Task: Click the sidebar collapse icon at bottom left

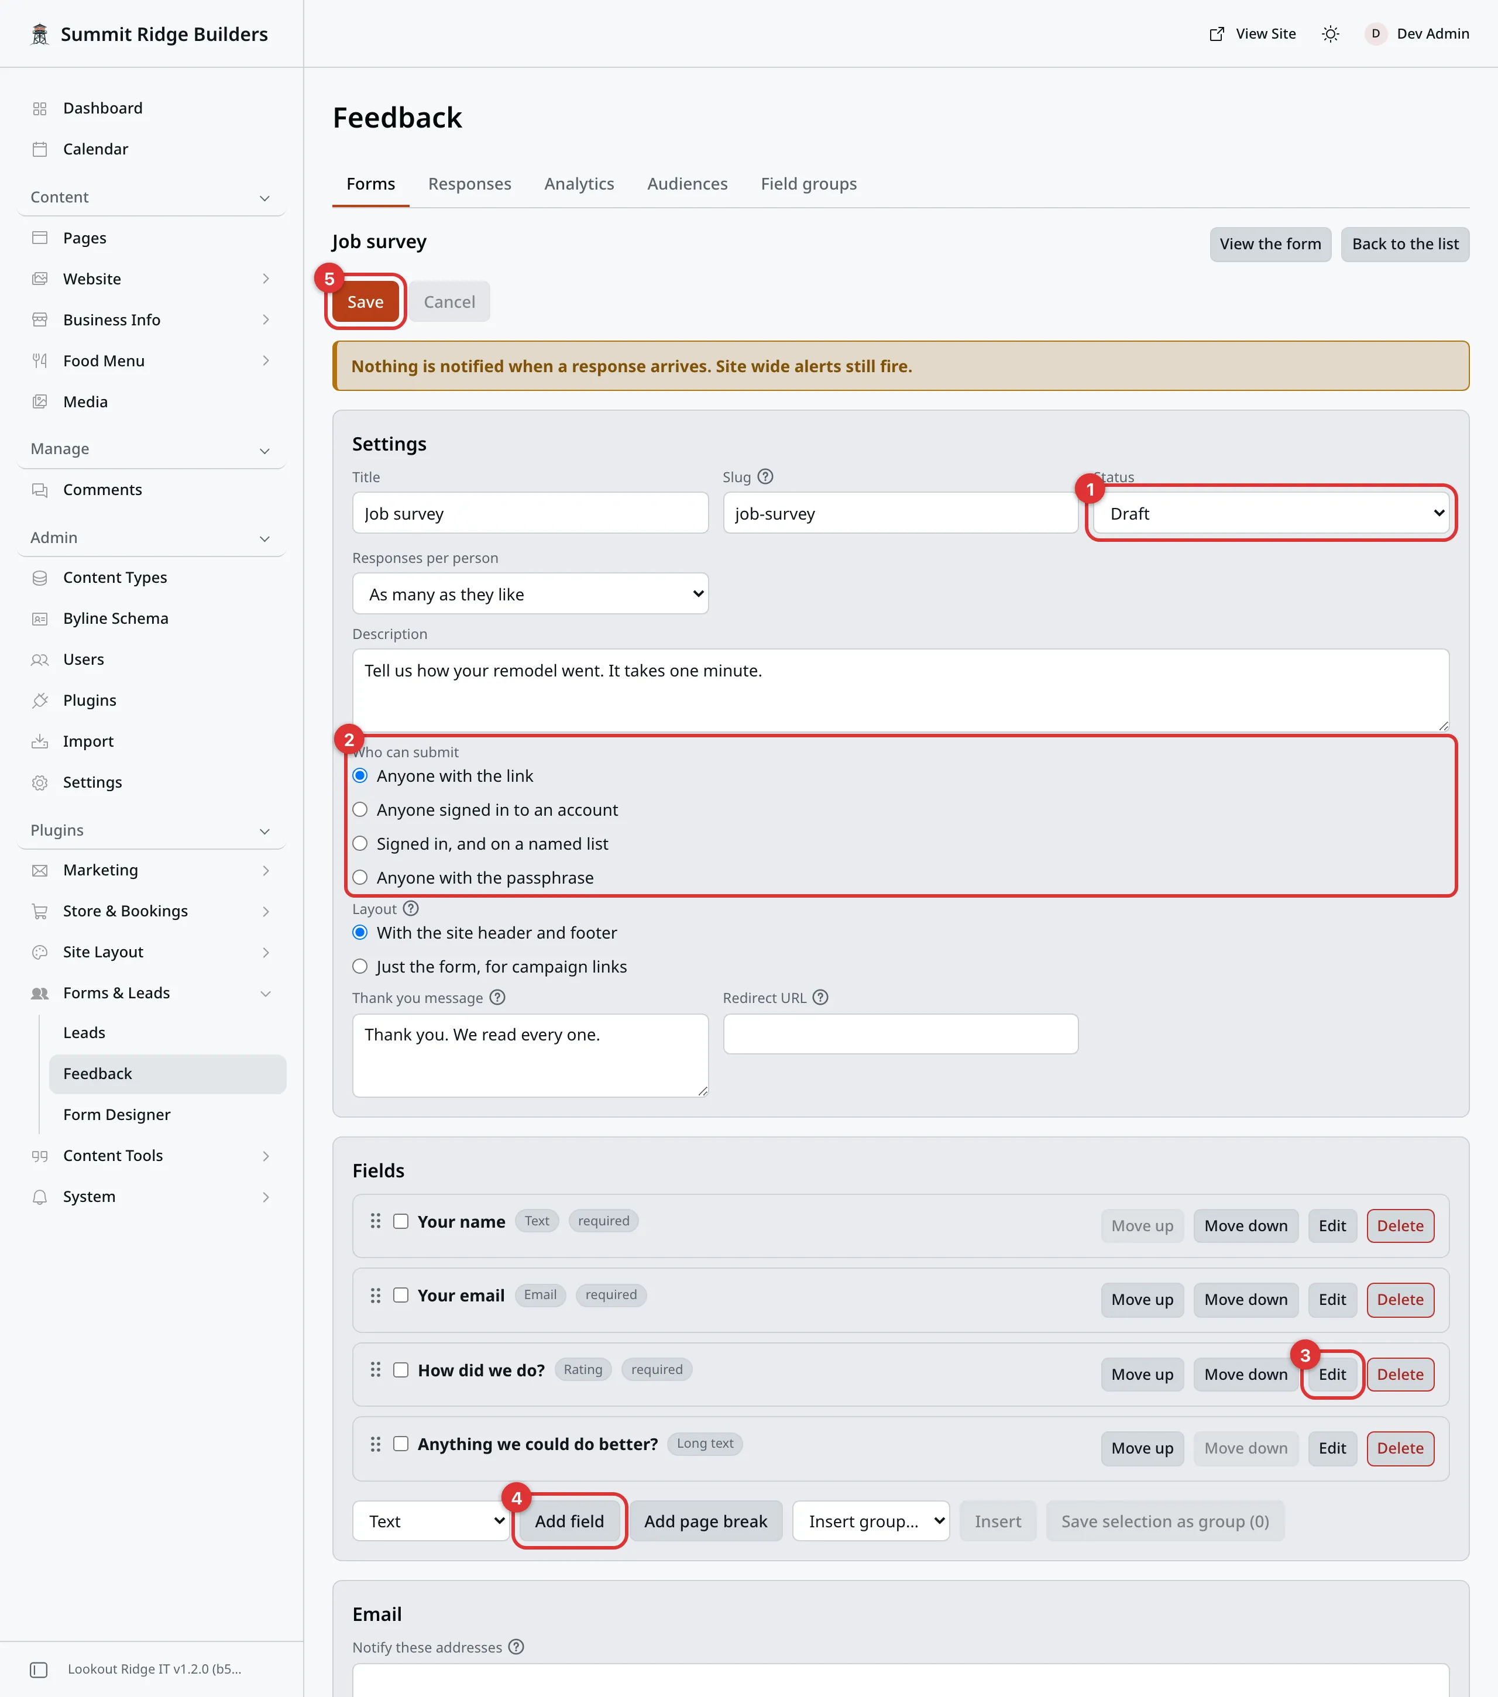Action: click(39, 1669)
